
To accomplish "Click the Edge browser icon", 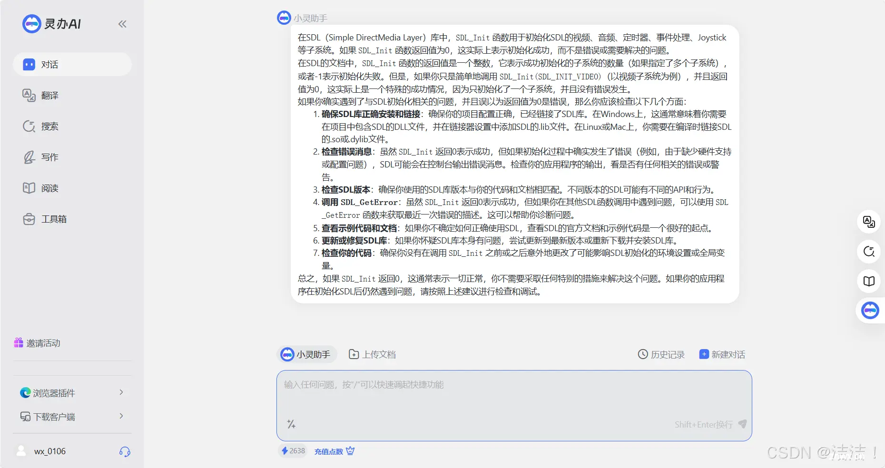I will coord(25,392).
